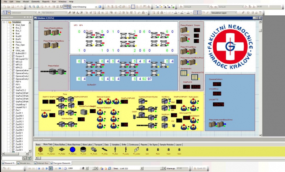Pick the Pt_Truck designer element
The width and height of the screenshot is (285, 172).
[94, 150]
